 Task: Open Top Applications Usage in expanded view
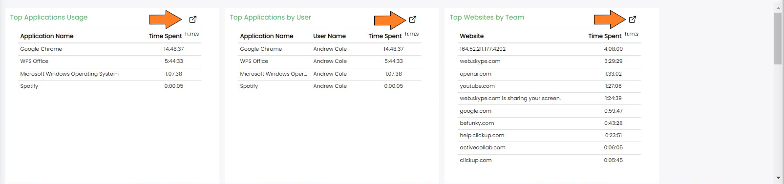click(193, 20)
